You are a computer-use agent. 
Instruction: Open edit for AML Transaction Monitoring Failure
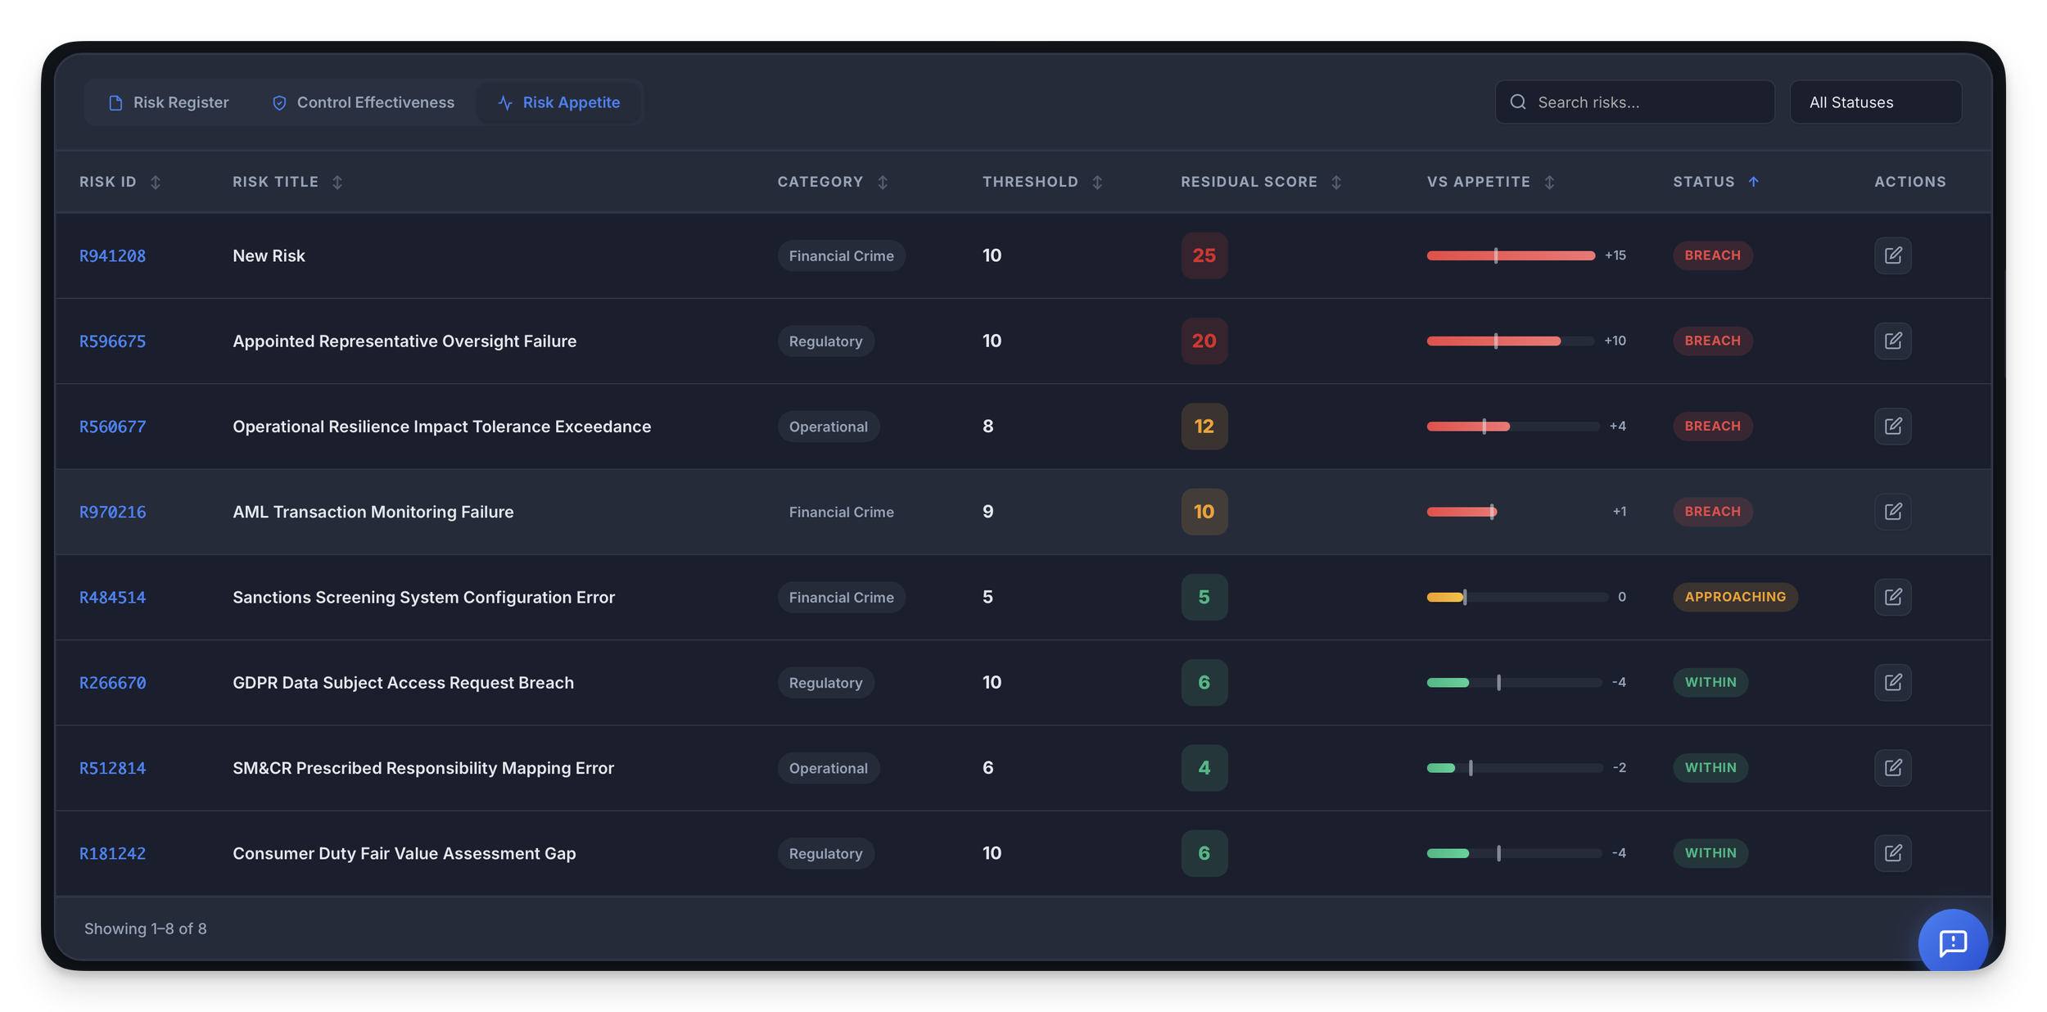coord(1892,512)
